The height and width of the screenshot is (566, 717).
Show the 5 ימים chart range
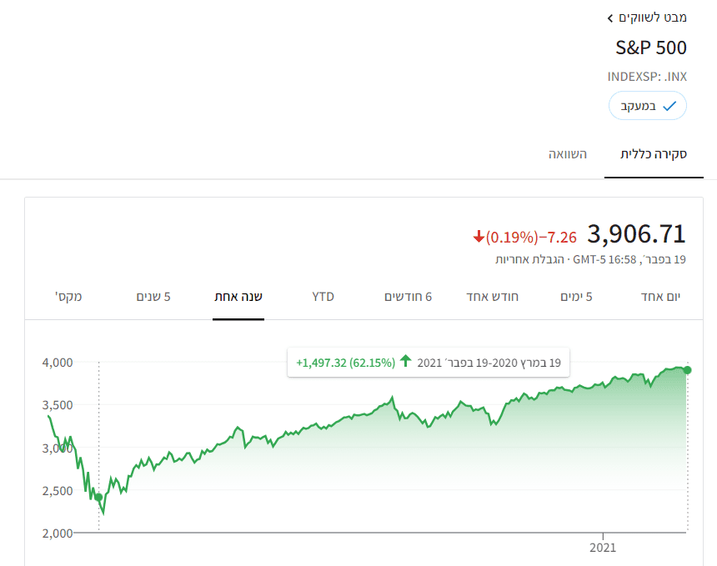[576, 297]
